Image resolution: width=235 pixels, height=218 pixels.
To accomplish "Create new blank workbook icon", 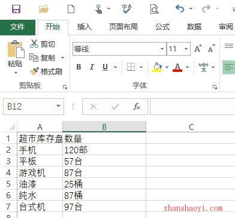I will [71, 9].
